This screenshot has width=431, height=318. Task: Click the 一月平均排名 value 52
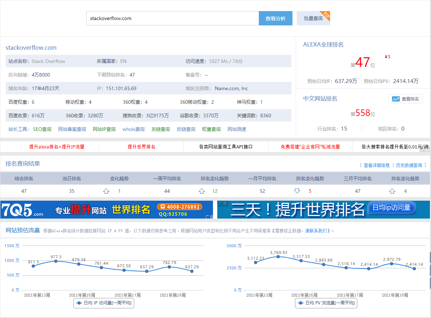point(262,191)
